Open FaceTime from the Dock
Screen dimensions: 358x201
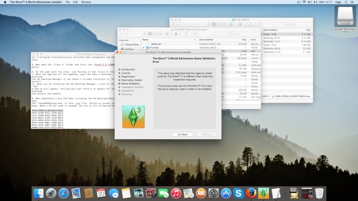click(x=163, y=193)
